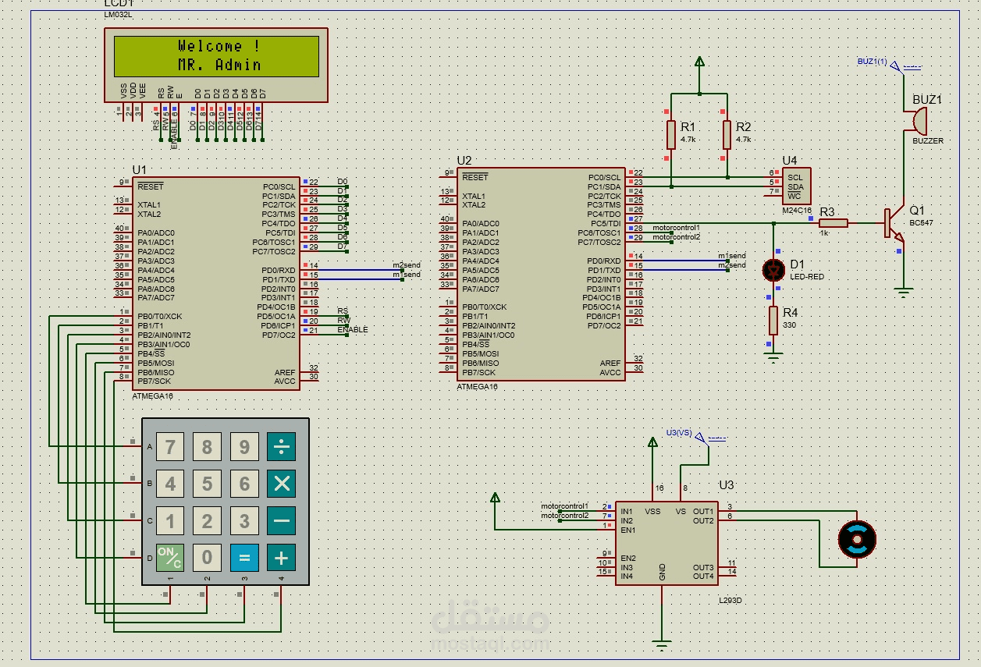Tap keypad key 3
This screenshot has height=667, width=981.
(244, 520)
